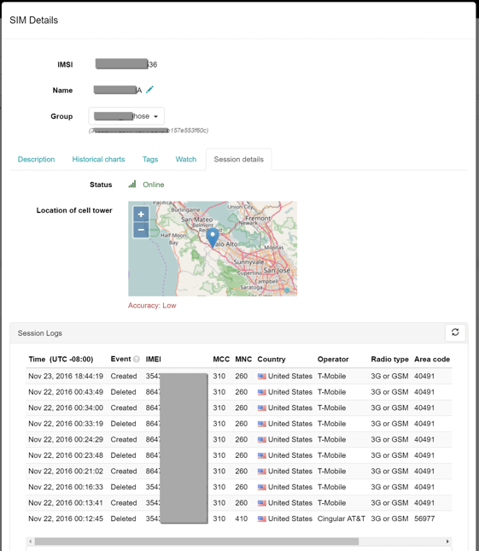Switch to the Description tab
Viewport: 479px width, 551px height.
pos(36,159)
